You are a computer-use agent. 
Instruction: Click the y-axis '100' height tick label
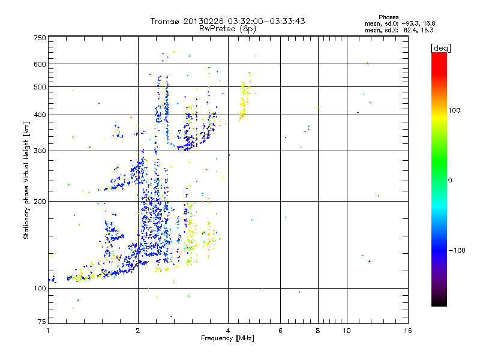click(x=40, y=289)
